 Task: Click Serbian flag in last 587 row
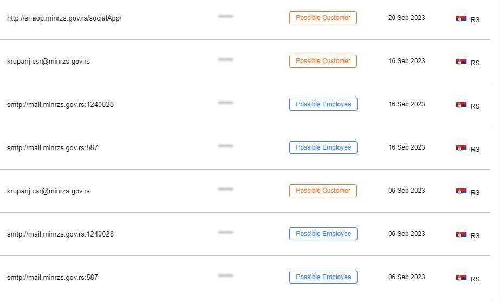(x=461, y=278)
